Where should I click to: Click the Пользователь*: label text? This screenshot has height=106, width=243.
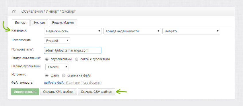23,49
